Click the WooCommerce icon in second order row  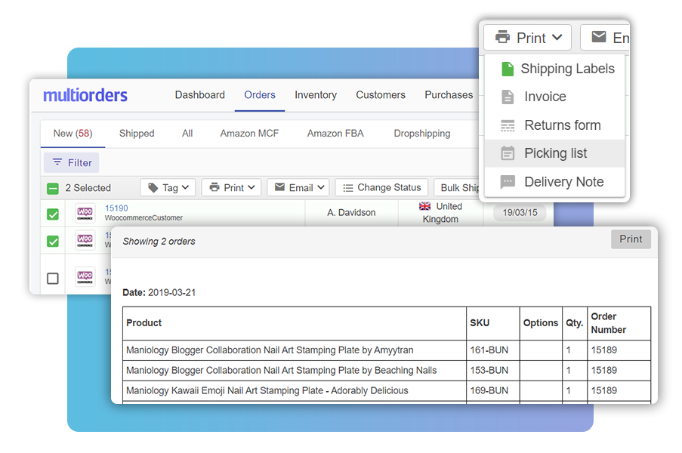click(85, 240)
